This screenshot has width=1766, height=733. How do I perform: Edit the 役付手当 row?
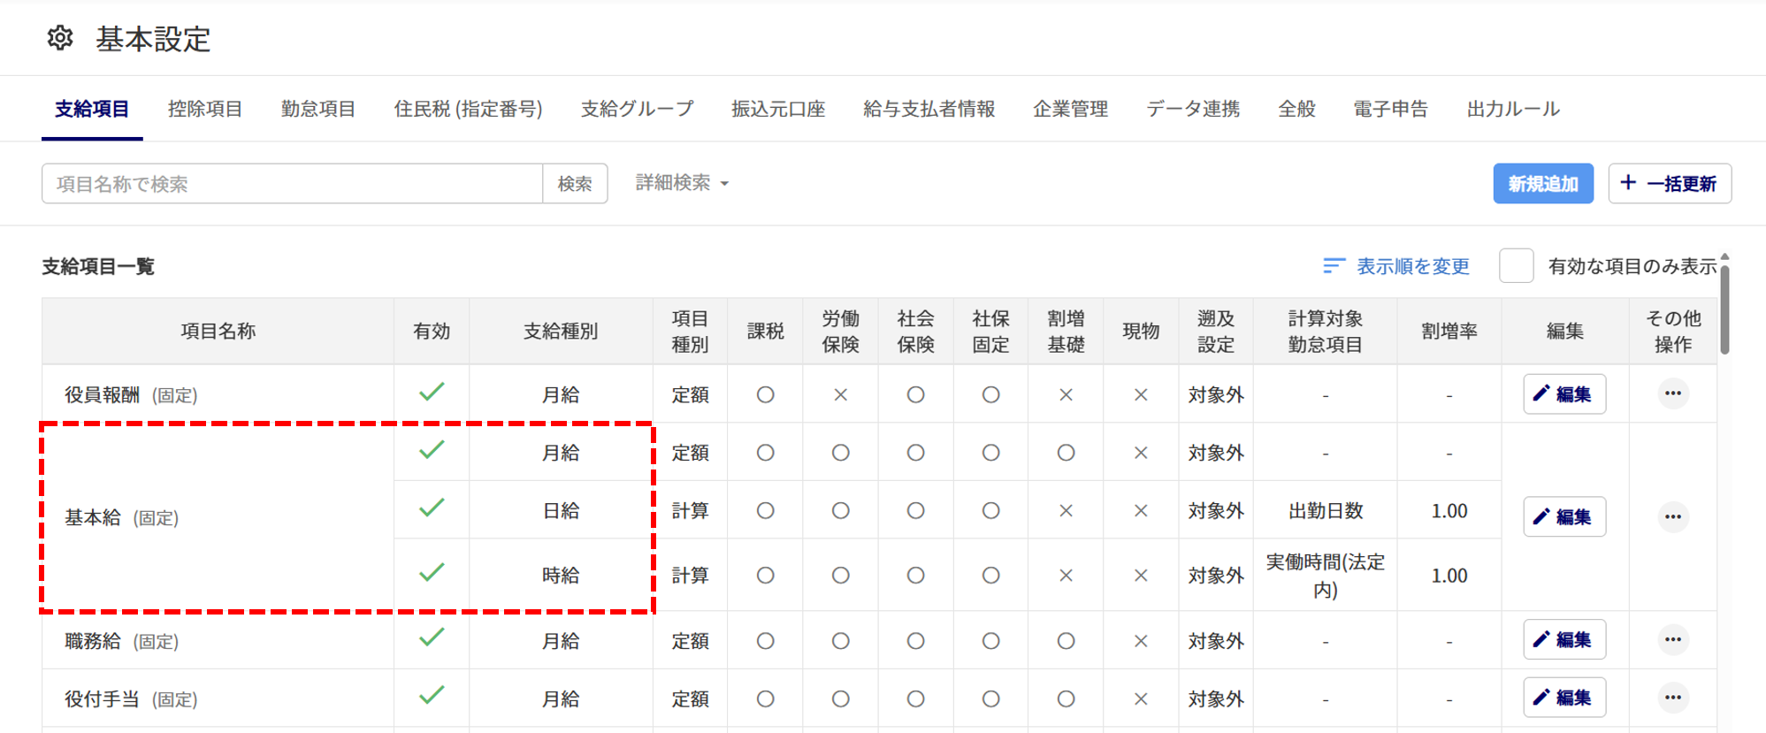pos(1563,698)
